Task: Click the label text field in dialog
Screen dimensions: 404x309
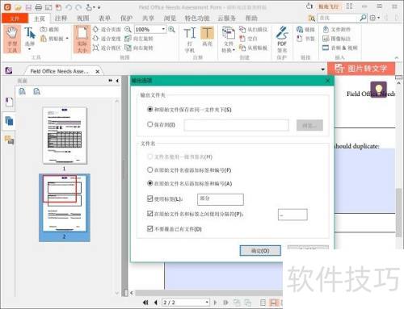Action: [221, 199]
